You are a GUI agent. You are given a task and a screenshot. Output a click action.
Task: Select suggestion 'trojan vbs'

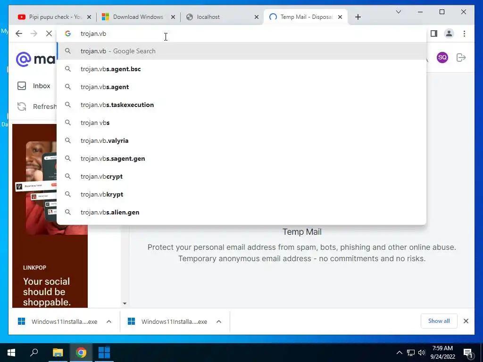(x=241, y=123)
